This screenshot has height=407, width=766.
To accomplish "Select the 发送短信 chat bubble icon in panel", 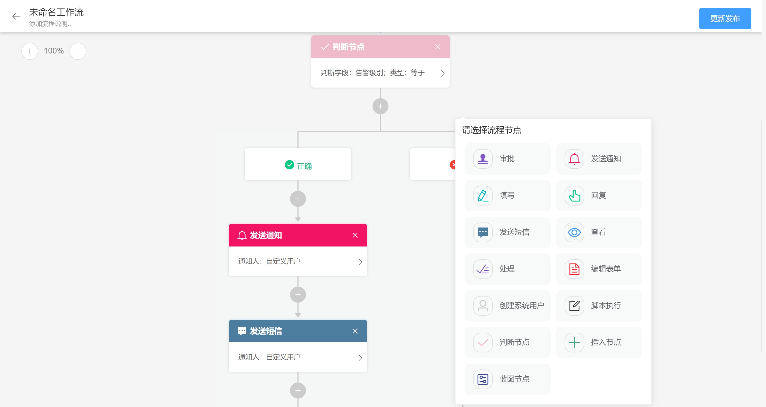I will coord(483,232).
